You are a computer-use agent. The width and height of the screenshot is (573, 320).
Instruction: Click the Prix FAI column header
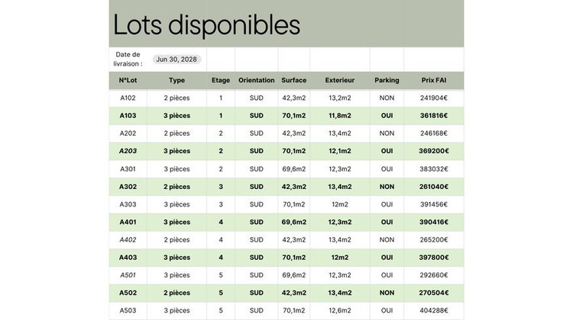tap(434, 80)
